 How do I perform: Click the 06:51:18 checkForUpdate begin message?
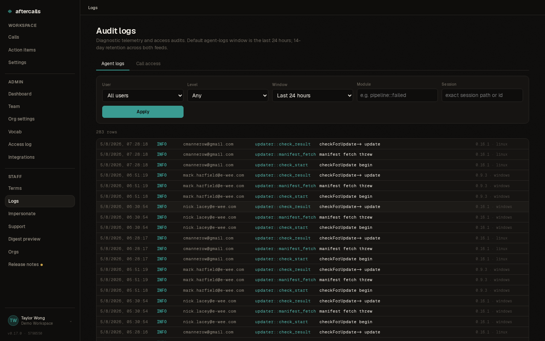pos(346,197)
